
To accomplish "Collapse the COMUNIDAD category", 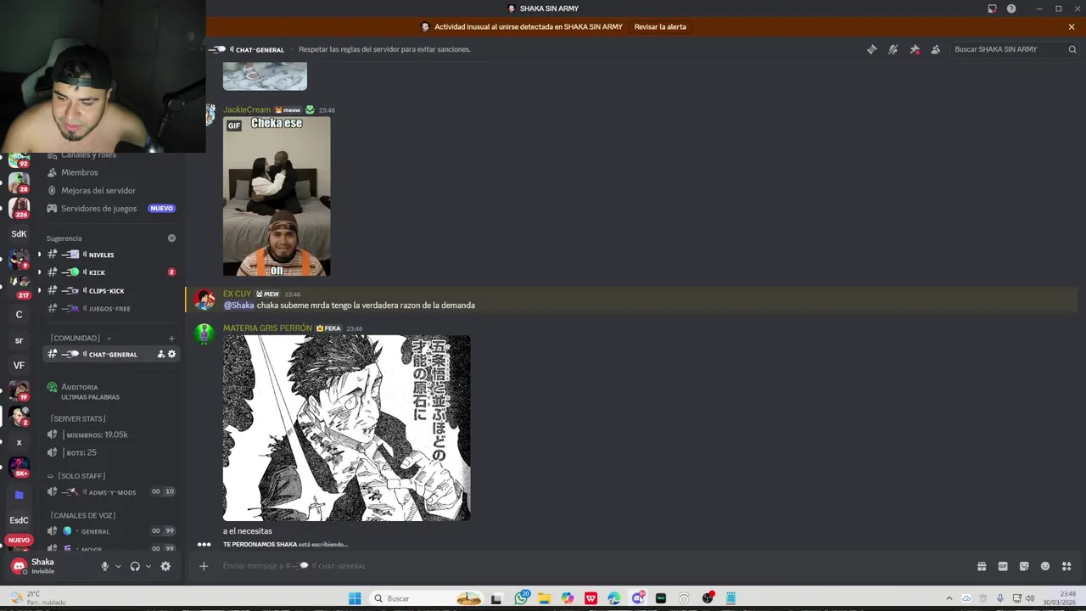I will tap(81, 338).
